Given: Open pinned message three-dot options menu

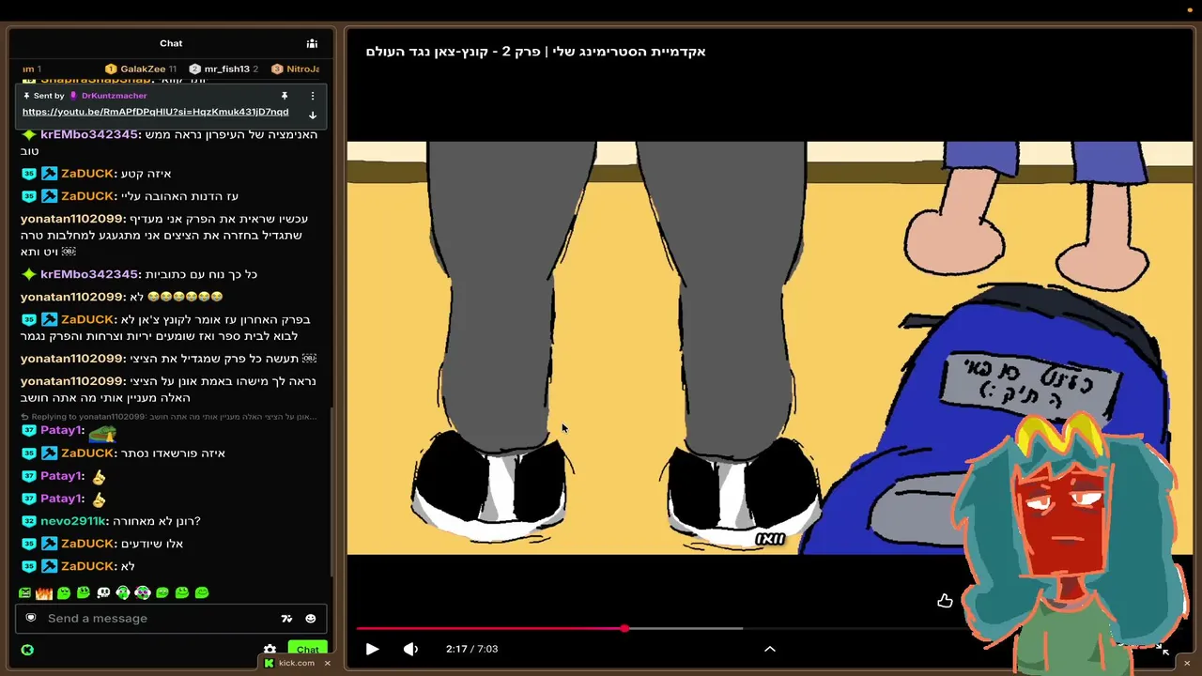Looking at the screenshot, I should (x=313, y=96).
